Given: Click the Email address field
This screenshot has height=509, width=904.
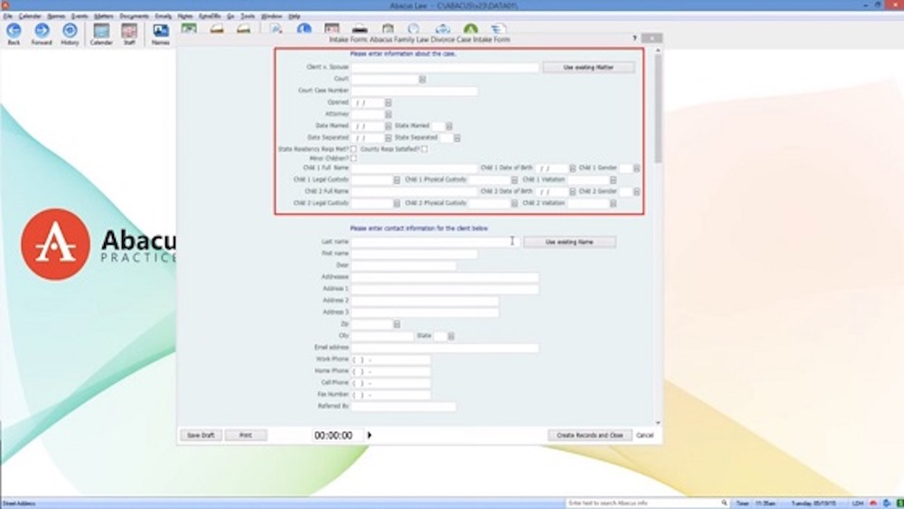Looking at the screenshot, I should click(x=445, y=347).
